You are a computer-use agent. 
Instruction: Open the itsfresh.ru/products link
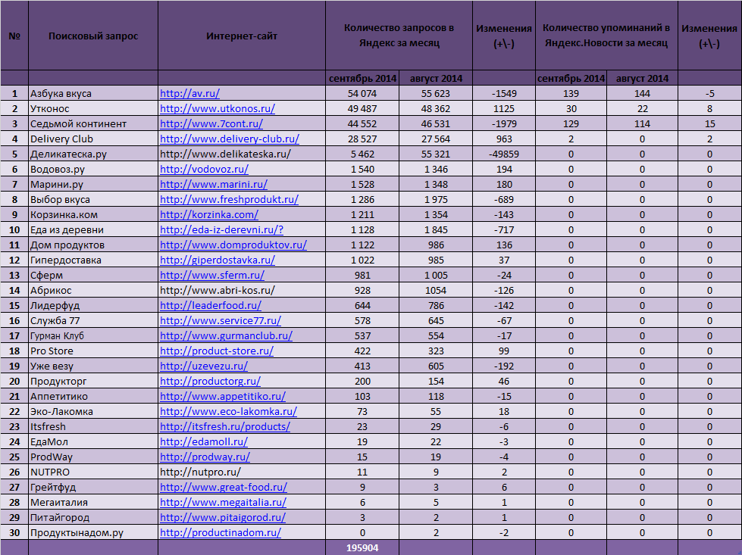click(225, 426)
